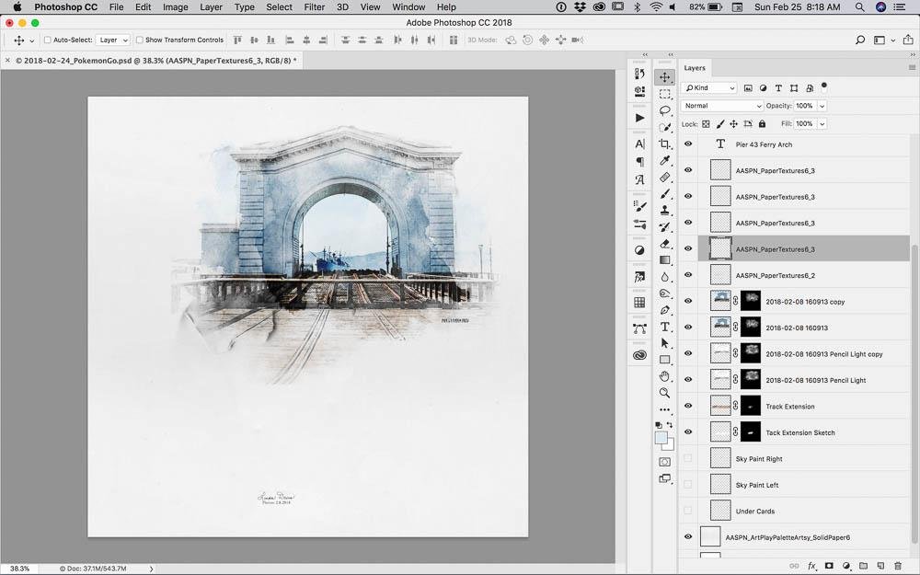This screenshot has width=920, height=575.
Task: Enable Show Transform Controls checkbox
Action: point(140,40)
